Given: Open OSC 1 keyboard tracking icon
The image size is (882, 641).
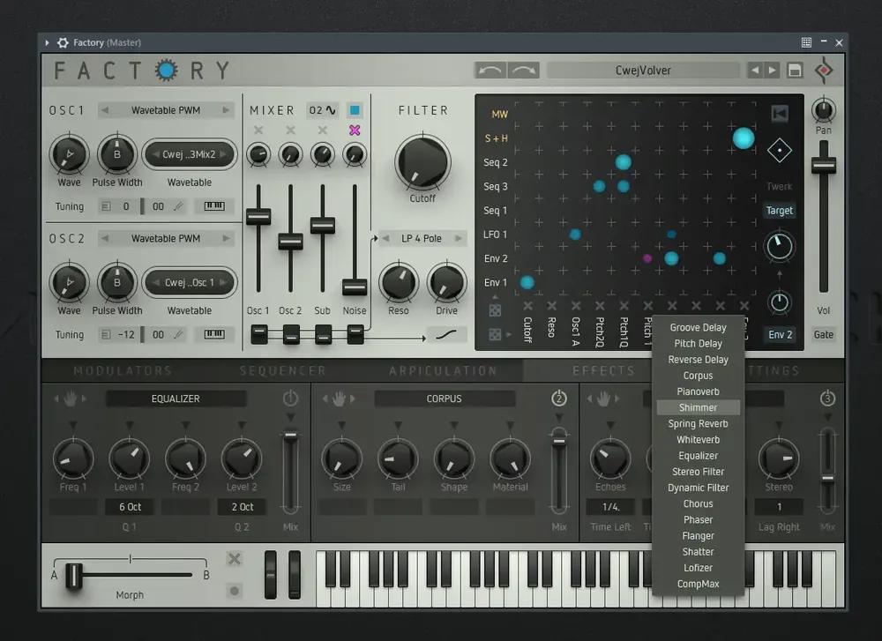Looking at the screenshot, I should point(214,206).
